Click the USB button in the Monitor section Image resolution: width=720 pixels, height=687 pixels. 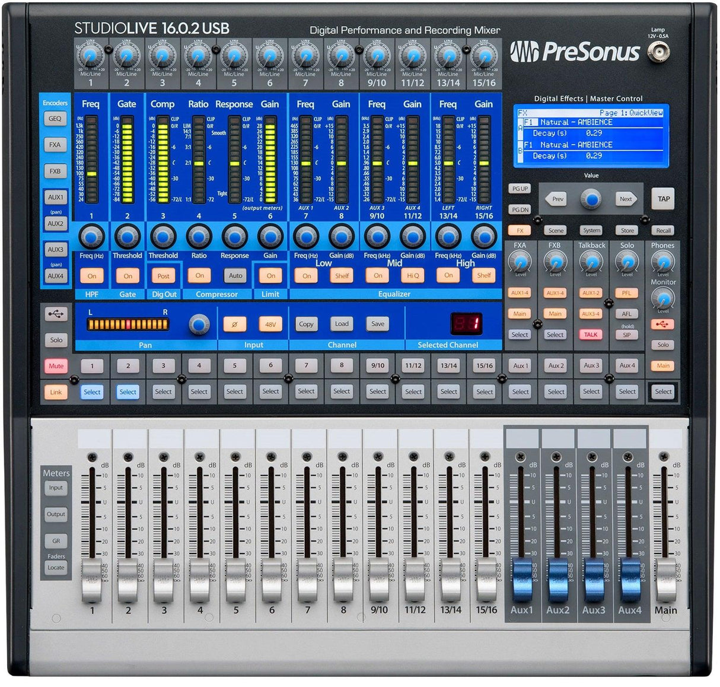tap(663, 323)
